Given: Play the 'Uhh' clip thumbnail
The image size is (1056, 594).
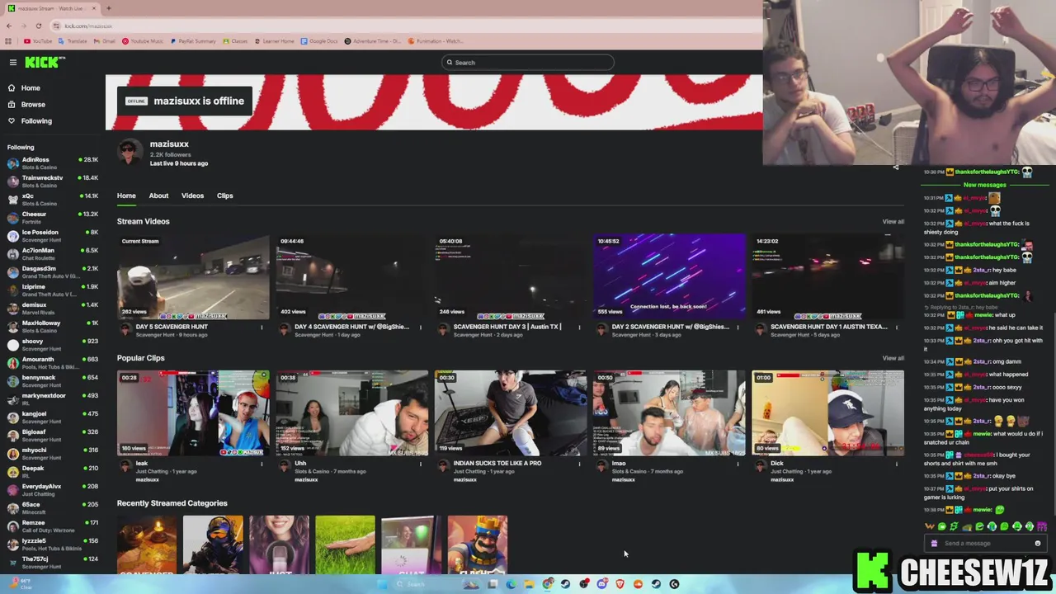Looking at the screenshot, I should [351, 413].
